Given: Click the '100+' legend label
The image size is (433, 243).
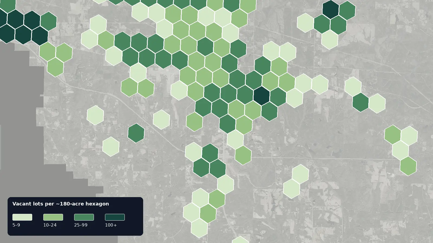Looking at the screenshot, I should 111,225.
